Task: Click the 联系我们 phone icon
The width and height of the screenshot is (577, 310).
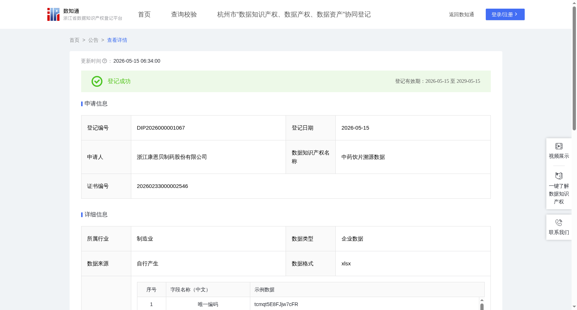Action: (x=559, y=223)
